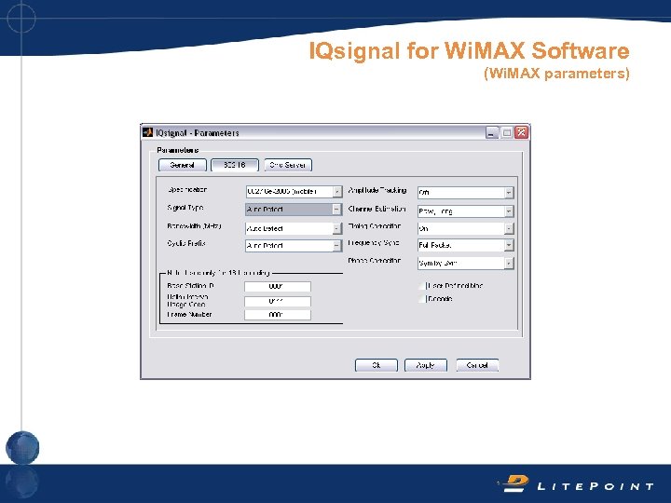
Task: Close the IQsignal Parameters window
Action: point(522,132)
